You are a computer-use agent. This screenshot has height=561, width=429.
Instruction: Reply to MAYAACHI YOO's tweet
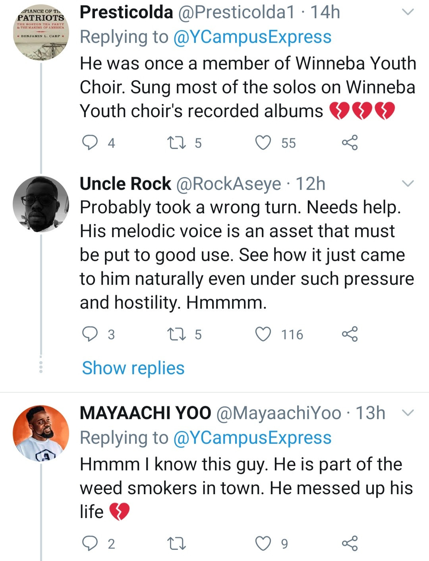[x=90, y=543]
